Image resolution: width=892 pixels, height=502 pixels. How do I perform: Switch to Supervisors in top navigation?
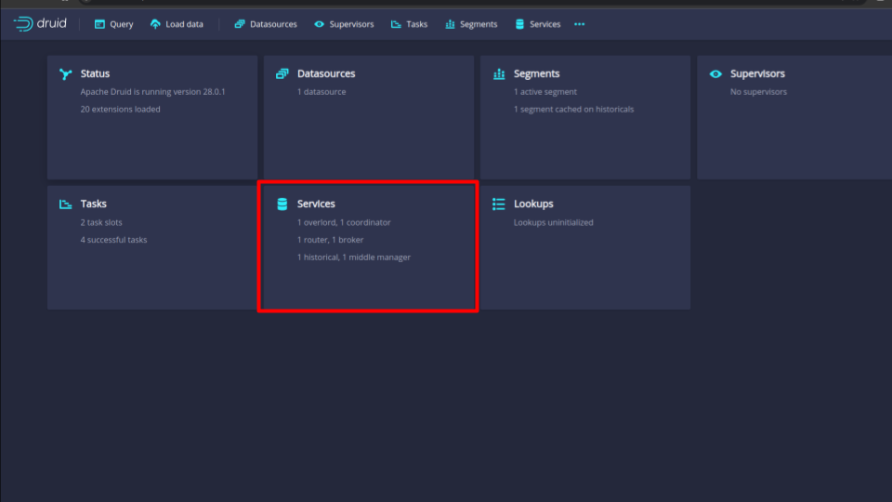pos(344,24)
